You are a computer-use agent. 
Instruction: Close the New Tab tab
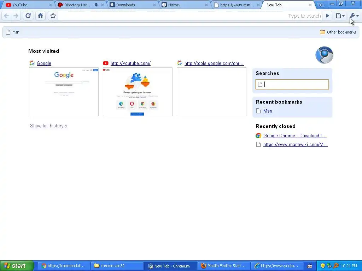tap(310, 5)
